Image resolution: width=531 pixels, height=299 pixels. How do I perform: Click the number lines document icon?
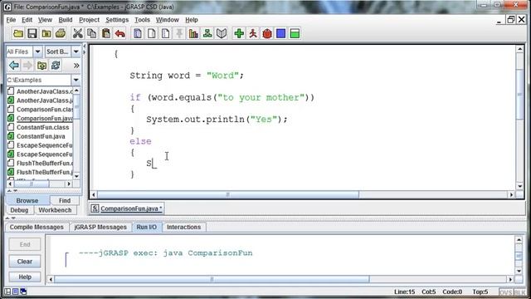tap(166, 33)
